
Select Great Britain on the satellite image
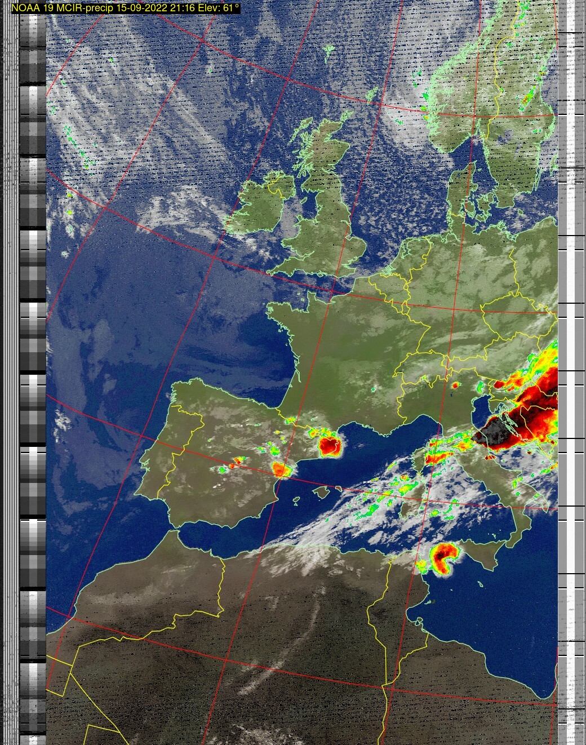point(332,225)
